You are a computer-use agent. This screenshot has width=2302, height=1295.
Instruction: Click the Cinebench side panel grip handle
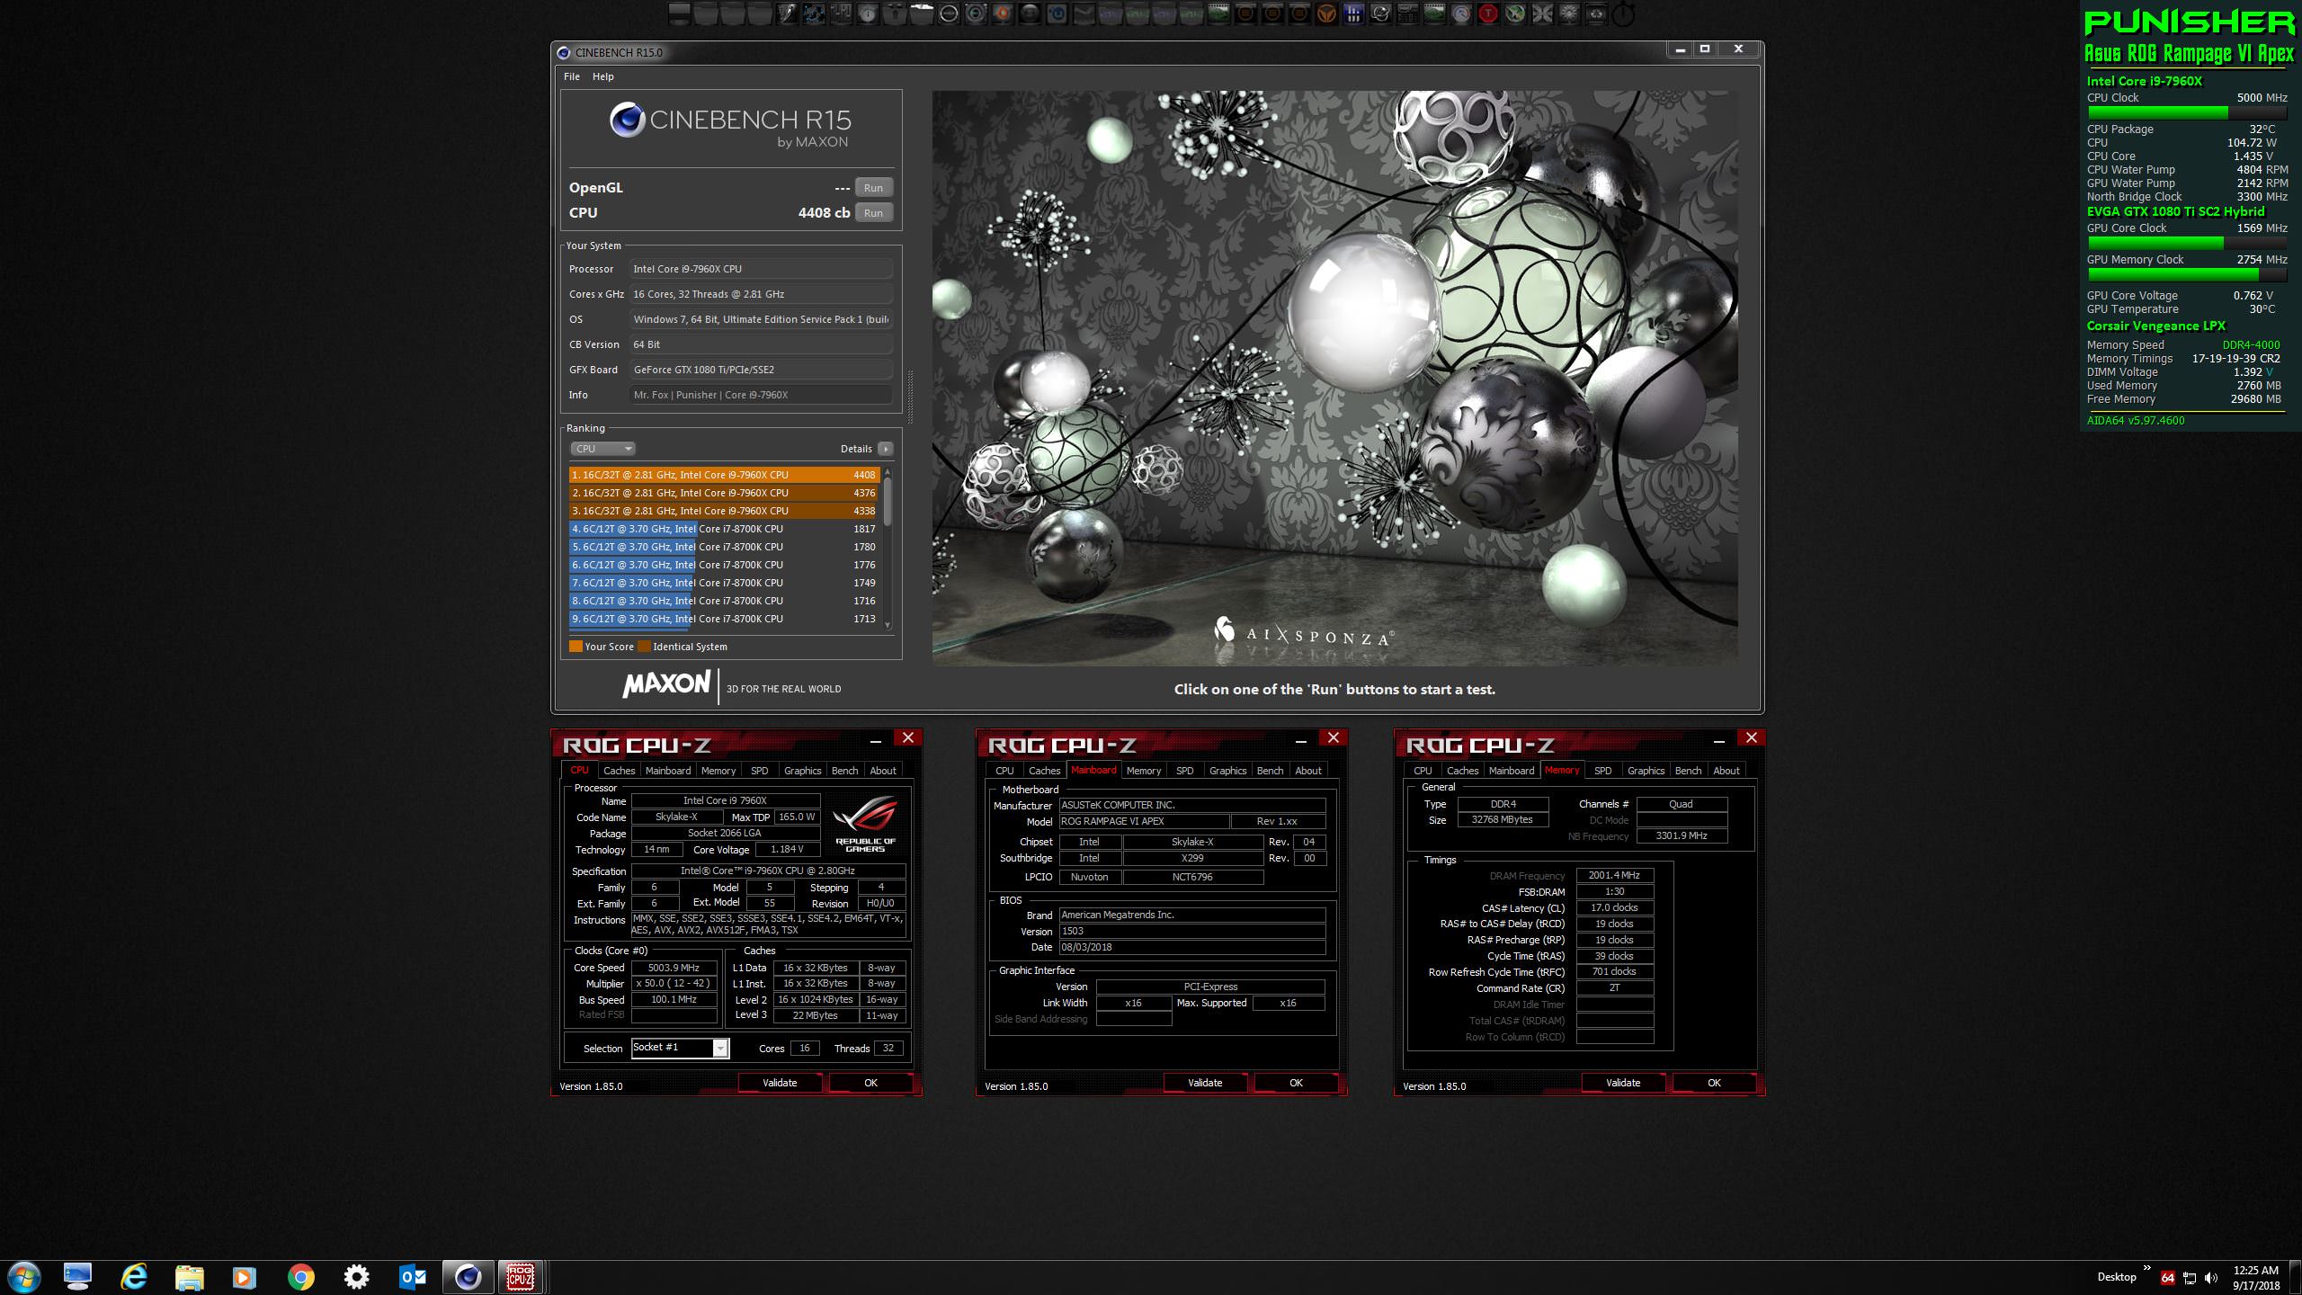tap(910, 396)
